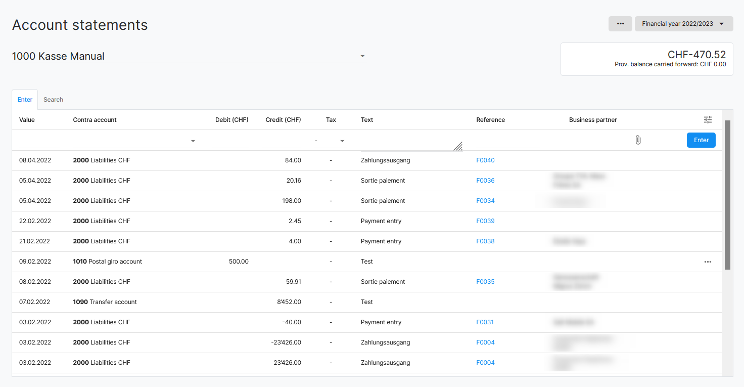Screen dimensions: 744x387
Task: Switch to the Search tab
Action: [53, 100]
